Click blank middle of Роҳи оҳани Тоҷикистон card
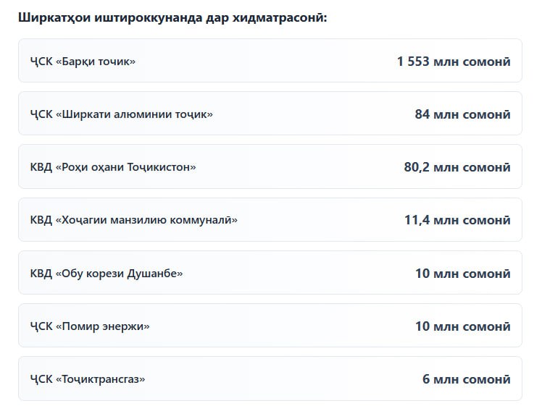The width and height of the screenshot is (542, 406). coord(297,167)
